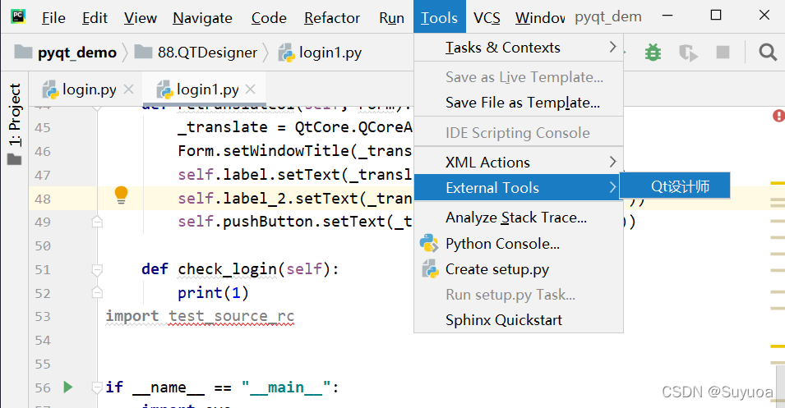Click pyqt_demo in the breadcrumb
The width and height of the screenshot is (785, 408).
(76, 53)
